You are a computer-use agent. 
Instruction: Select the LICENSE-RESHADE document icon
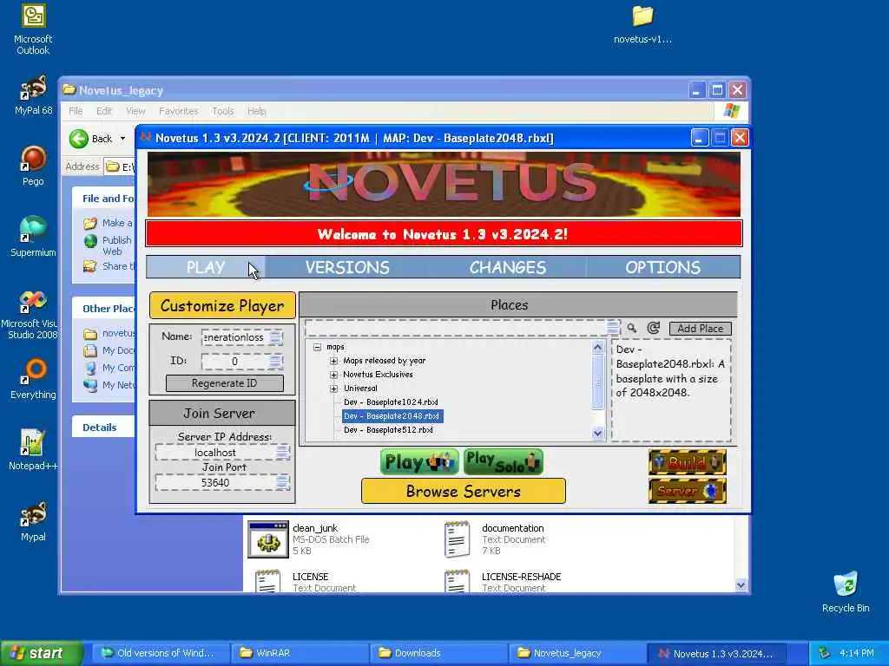[457, 581]
